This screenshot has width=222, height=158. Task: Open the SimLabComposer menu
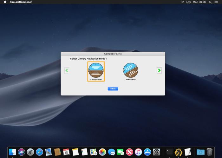[x=21, y=2]
